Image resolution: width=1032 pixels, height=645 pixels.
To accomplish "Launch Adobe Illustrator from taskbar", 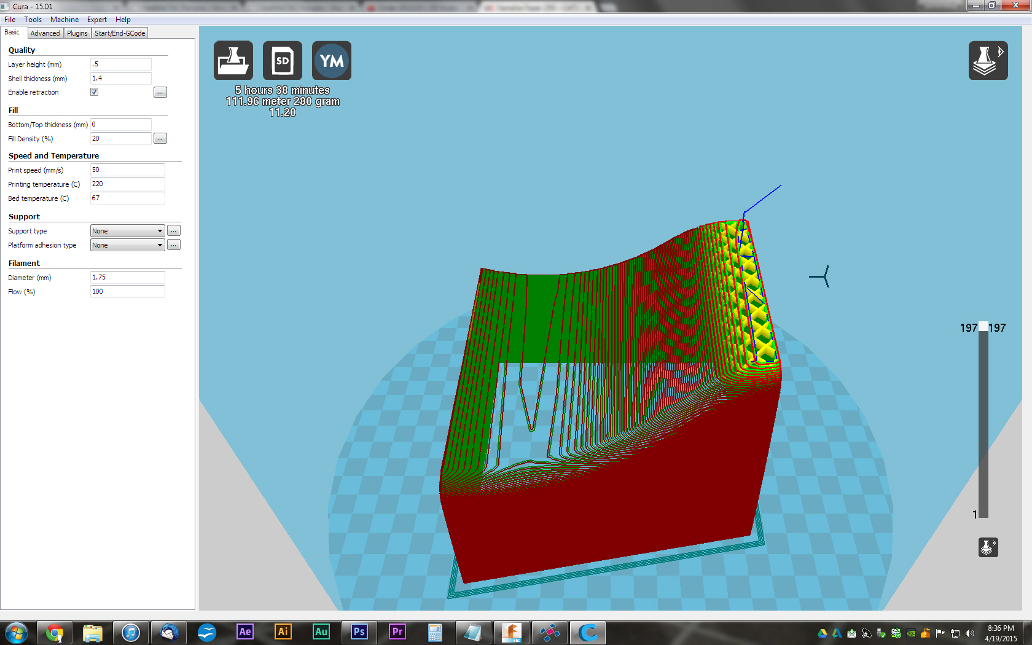I will coord(283,632).
